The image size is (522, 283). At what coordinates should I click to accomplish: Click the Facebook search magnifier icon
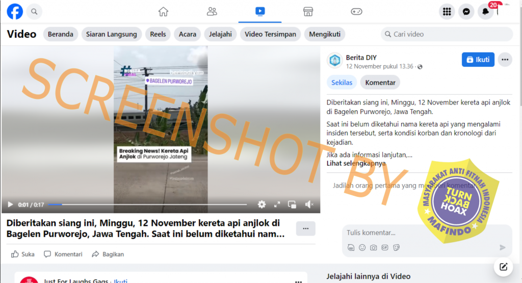point(34,11)
